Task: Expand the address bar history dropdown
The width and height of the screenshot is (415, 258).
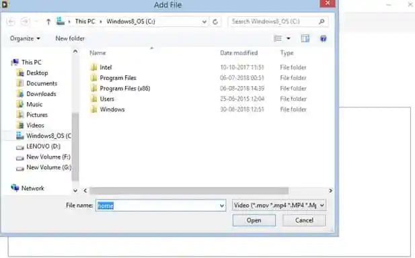Action: tap(204, 21)
